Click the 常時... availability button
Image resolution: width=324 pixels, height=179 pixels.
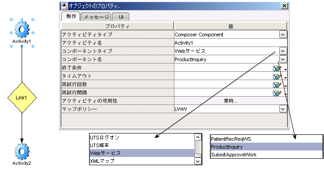tap(231, 101)
